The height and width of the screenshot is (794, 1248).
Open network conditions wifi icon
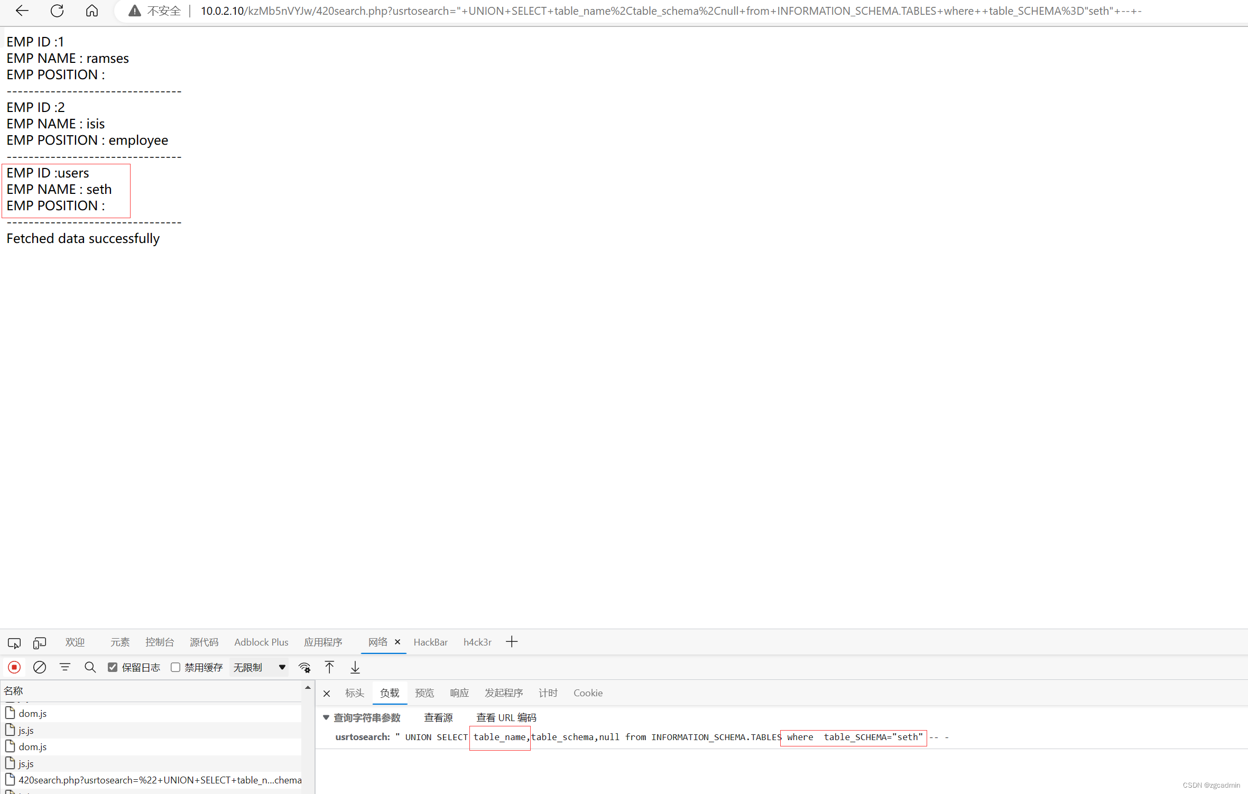click(304, 667)
